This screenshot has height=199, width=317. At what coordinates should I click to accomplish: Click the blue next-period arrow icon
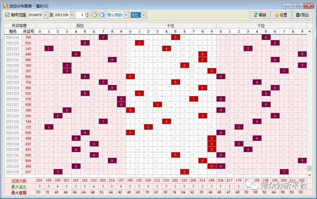tap(102, 15)
